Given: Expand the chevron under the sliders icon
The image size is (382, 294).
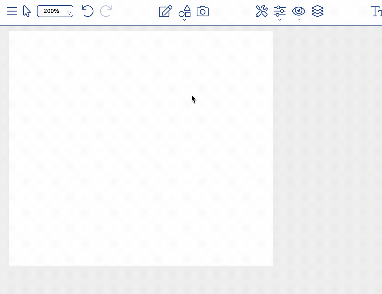Looking at the screenshot, I should pos(280,20).
